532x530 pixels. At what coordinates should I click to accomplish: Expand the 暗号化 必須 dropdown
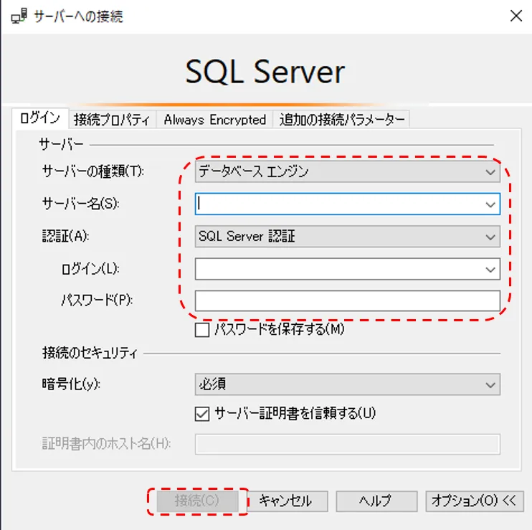[347, 384]
